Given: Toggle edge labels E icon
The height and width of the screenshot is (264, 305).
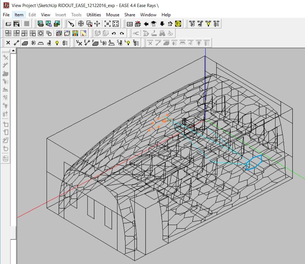Looking at the screenshot, I should coord(87,43).
